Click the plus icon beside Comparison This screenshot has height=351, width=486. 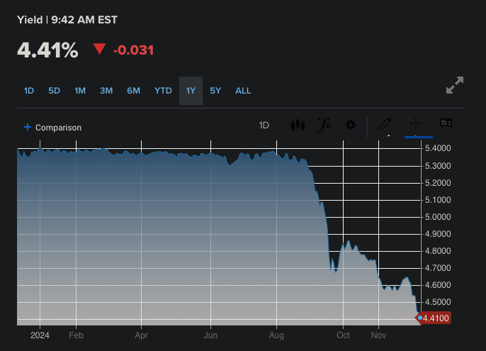[28, 127]
